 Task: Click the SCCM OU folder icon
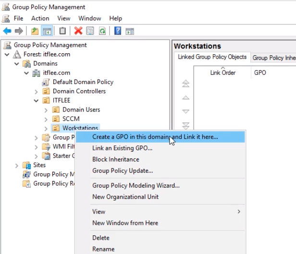pyautogui.click(x=56, y=119)
